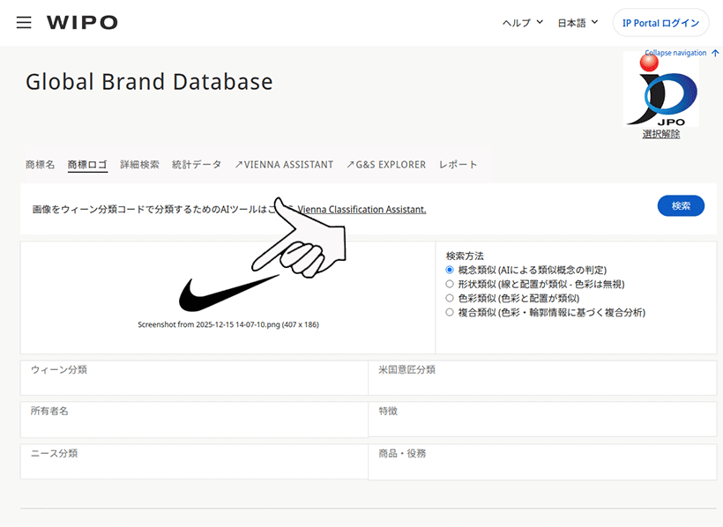Click the Collapse navigation up arrow
The width and height of the screenshot is (723, 527).
(x=715, y=53)
